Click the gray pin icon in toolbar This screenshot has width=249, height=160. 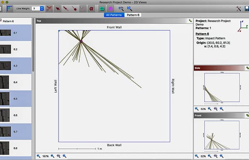coord(83,8)
